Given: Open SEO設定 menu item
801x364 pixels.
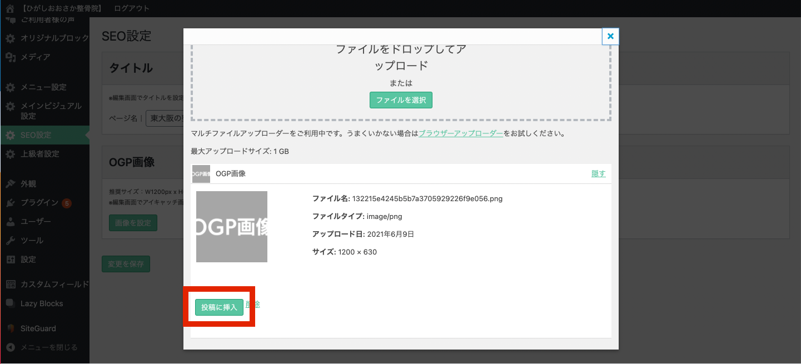Looking at the screenshot, I should tap(36, 135).
